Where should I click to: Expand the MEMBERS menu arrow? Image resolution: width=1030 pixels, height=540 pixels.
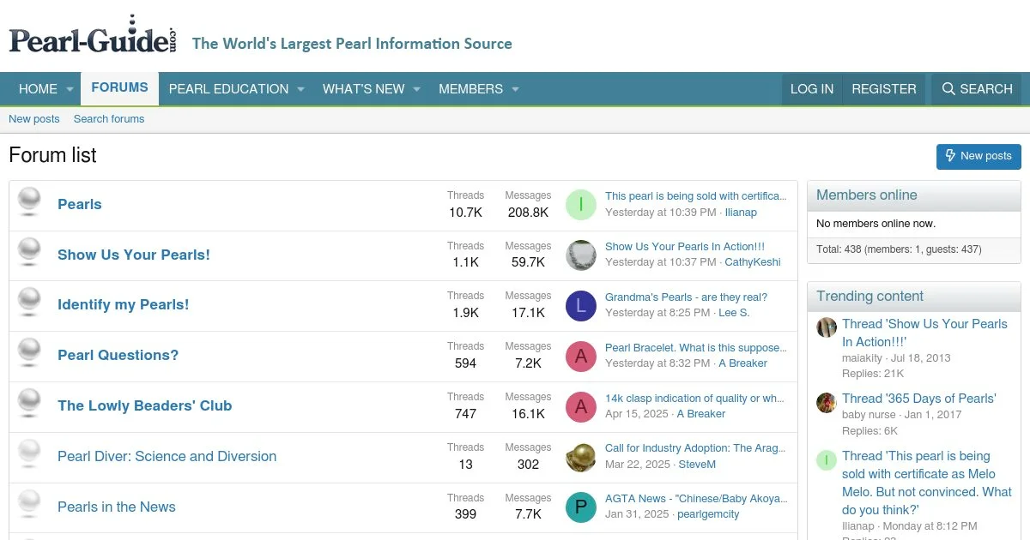[515, 89]
